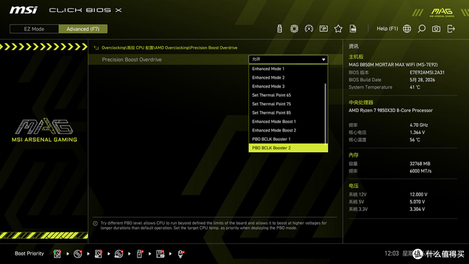Open Favorites with the star icon
This screenshot has width=469, height=264.
[338, 29]
